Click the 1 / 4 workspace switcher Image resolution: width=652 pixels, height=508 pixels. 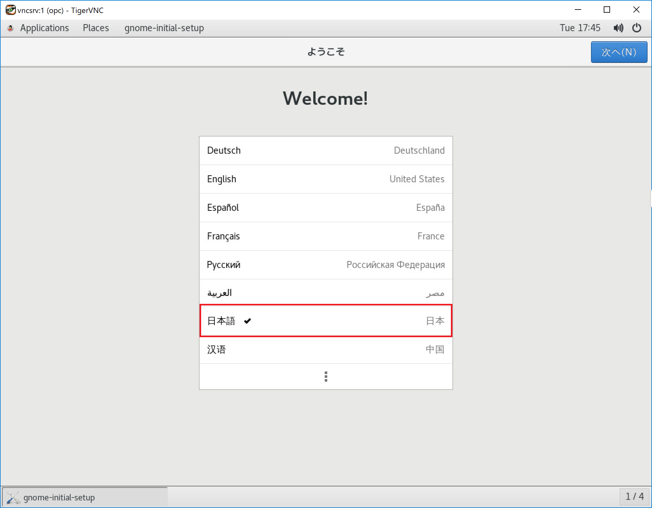pyautogui.click(x=634, y=496)
